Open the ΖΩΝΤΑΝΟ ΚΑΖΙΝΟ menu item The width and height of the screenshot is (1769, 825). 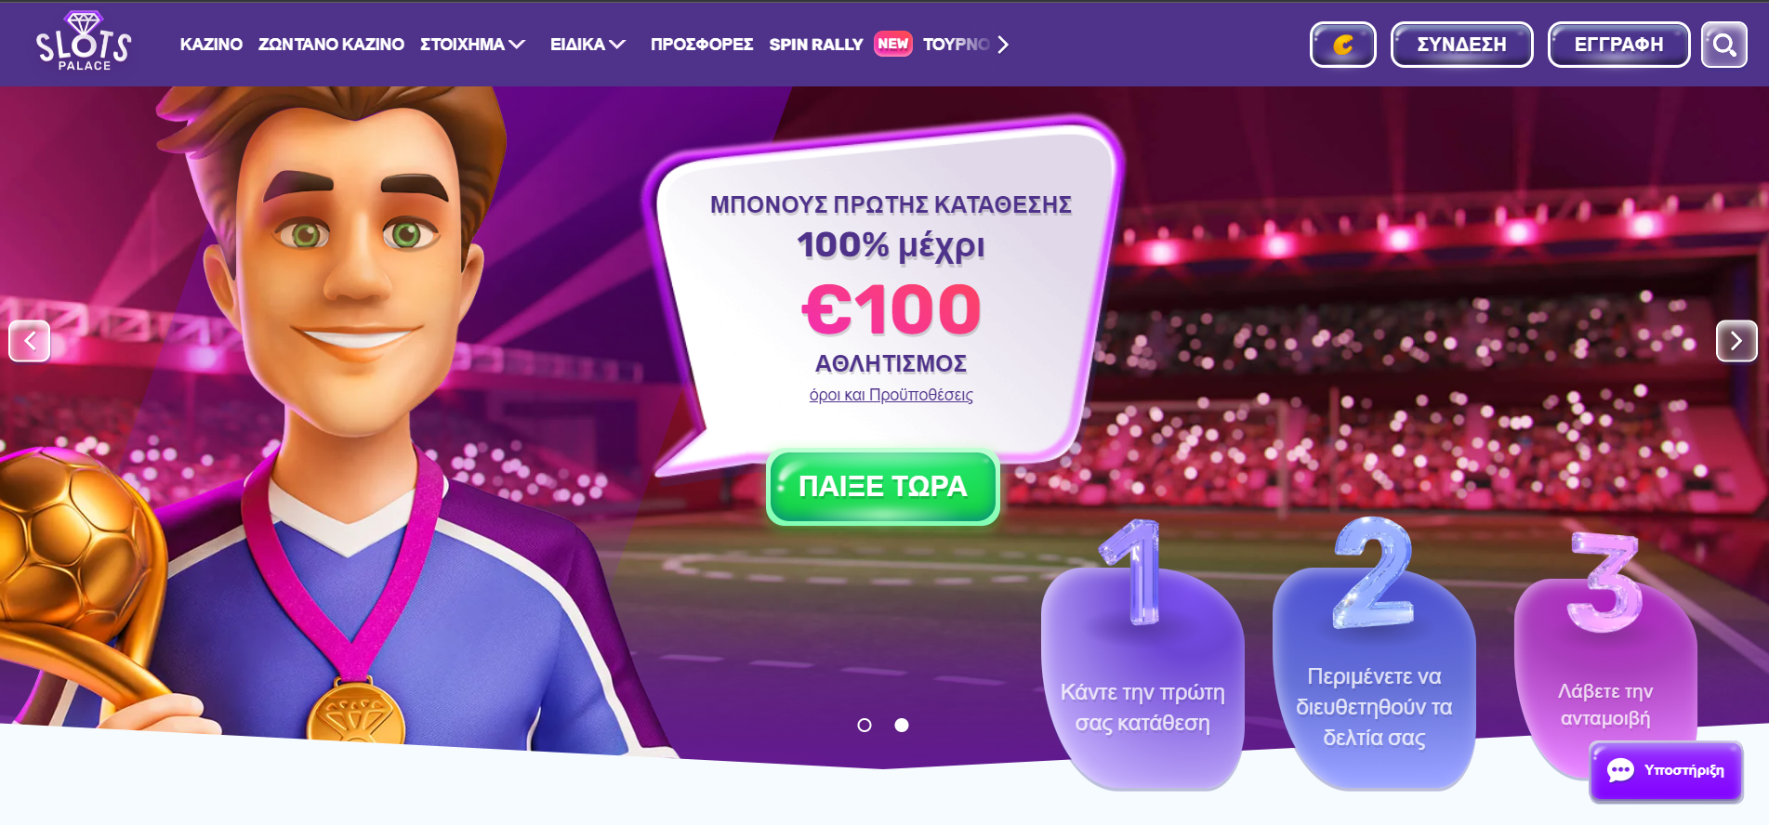(331, 45)
